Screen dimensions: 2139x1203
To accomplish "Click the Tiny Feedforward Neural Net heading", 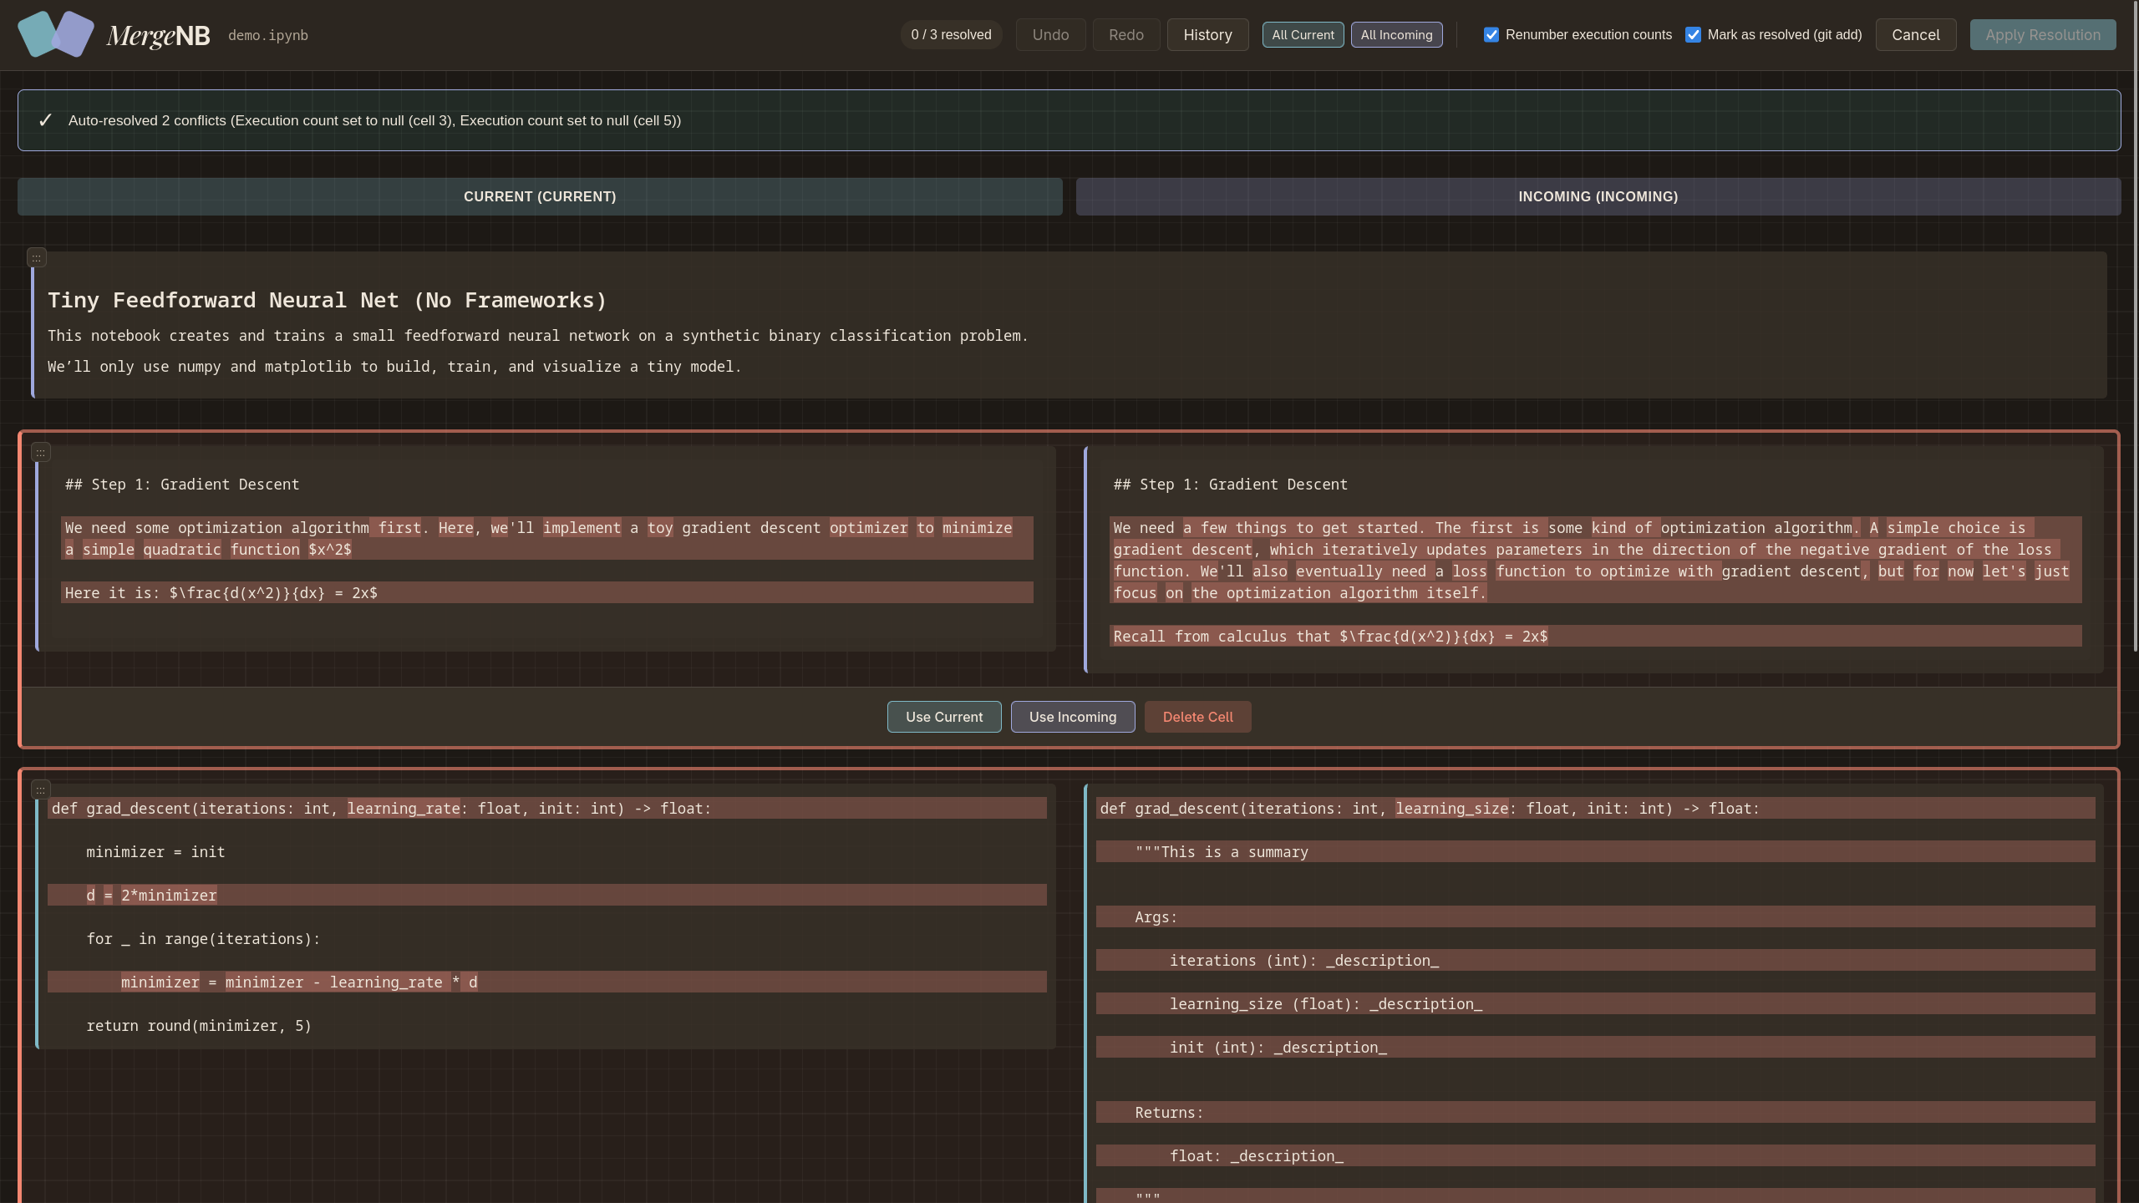I will pos(327,300).
